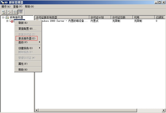Maximize the RD 授权管理器 window
This screenshot has width=166, height=113.
coord(160,2)
